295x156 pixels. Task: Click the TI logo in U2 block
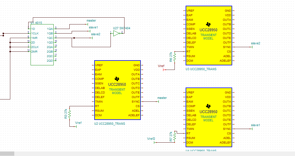click(117, 79)
